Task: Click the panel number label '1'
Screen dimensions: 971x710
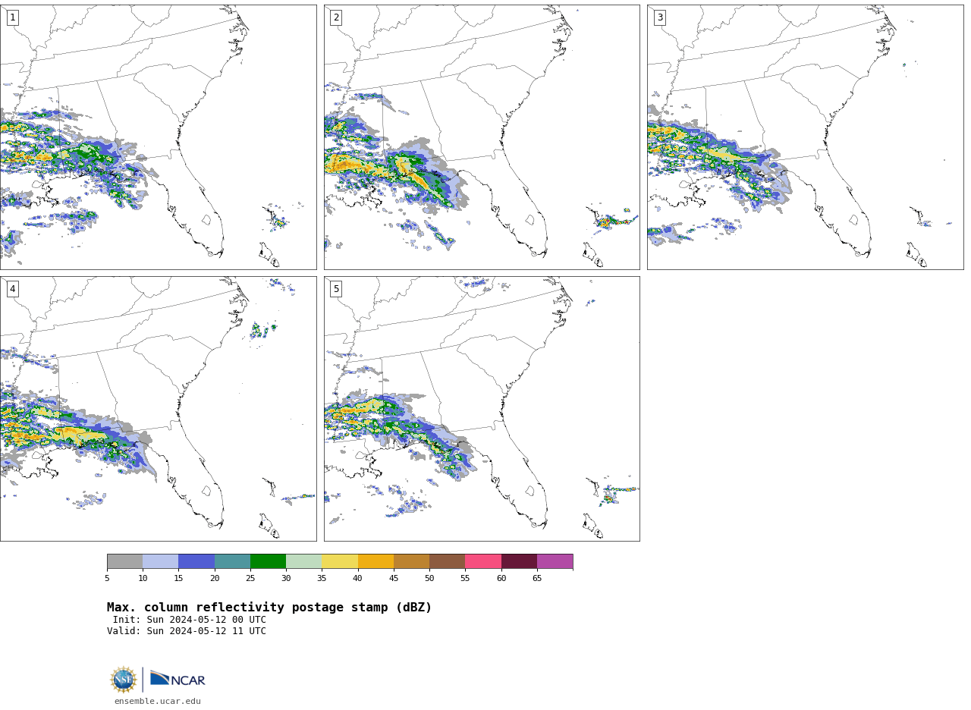Action: (12, 17)
